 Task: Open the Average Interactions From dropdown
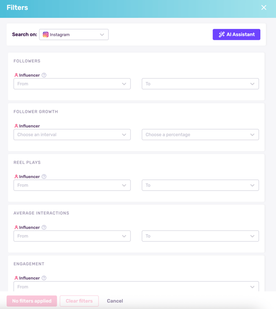pyautogui.click(x=72, y=236)
